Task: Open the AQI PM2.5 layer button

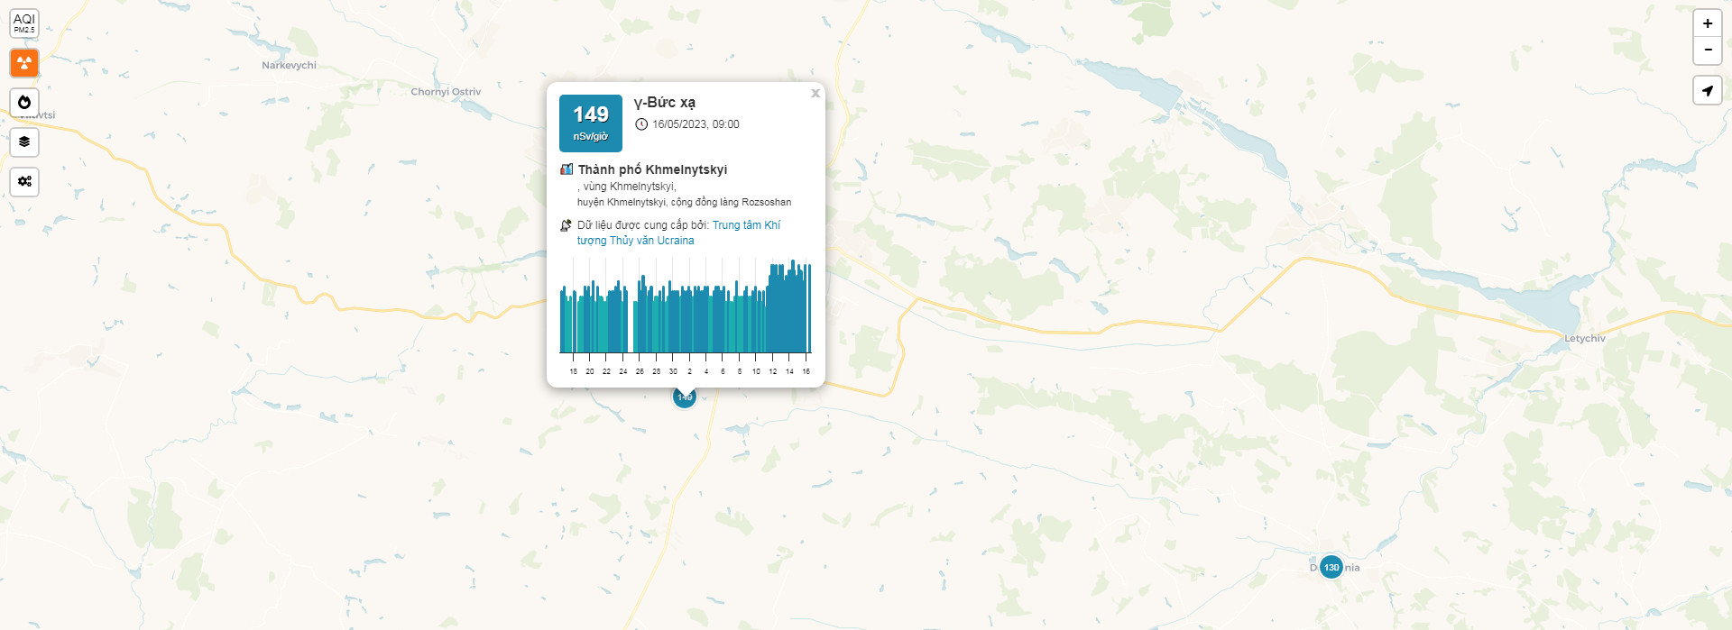Action: click(x=24, y=23)
